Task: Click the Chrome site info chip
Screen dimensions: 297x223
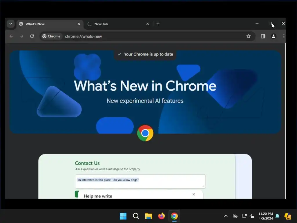Action: 52,36
